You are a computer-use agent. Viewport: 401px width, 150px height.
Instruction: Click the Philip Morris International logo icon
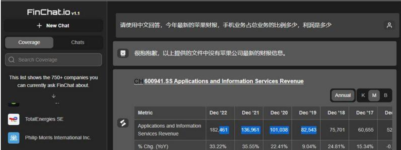(x=14, y=138)
